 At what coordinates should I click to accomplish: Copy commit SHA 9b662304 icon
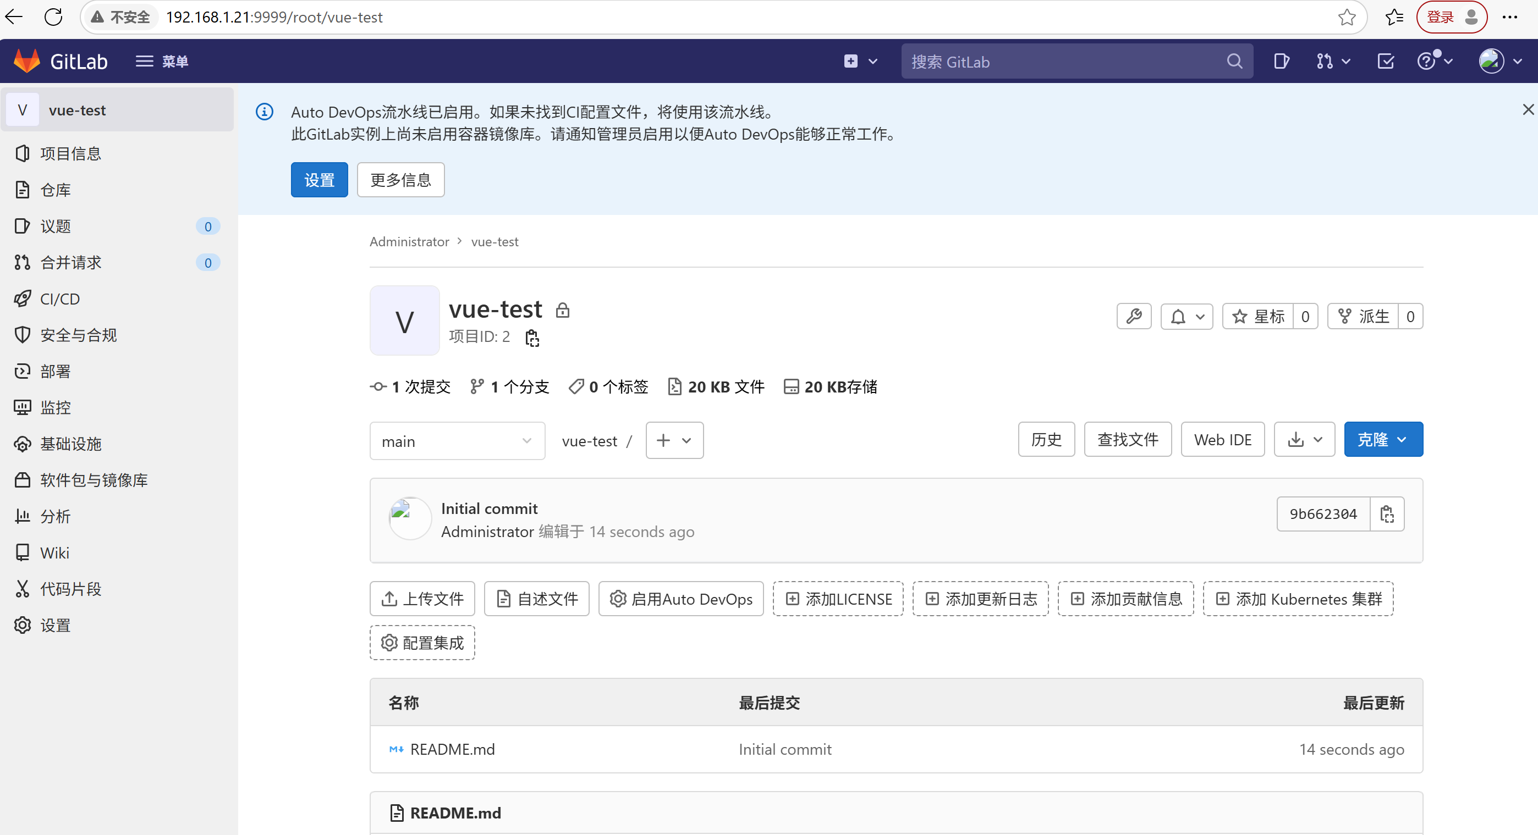pyautogui.click(x=1387, y=514)
